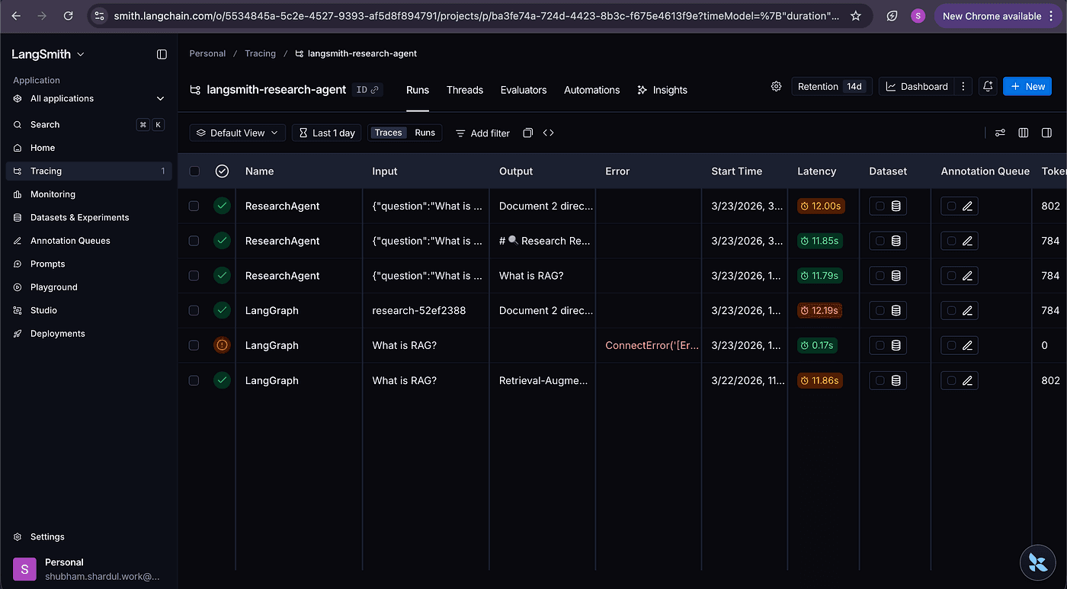
Task: Toggle the side panel view icon
Action: point(1046,133)
